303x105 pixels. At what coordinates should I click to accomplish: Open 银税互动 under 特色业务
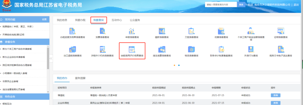point(7,104)
